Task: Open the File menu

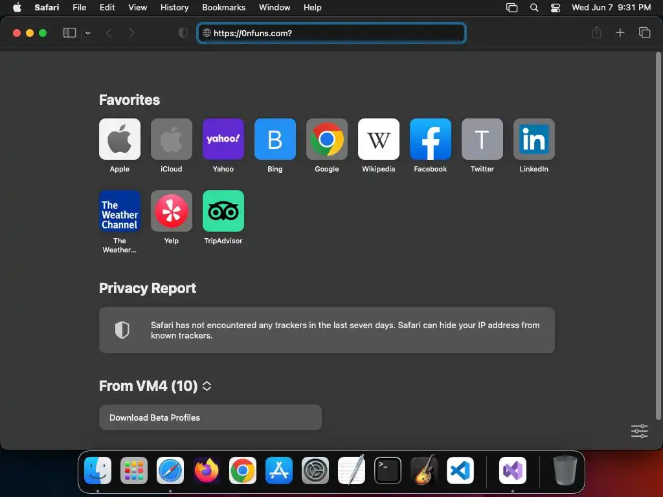Action: [80, 7]
